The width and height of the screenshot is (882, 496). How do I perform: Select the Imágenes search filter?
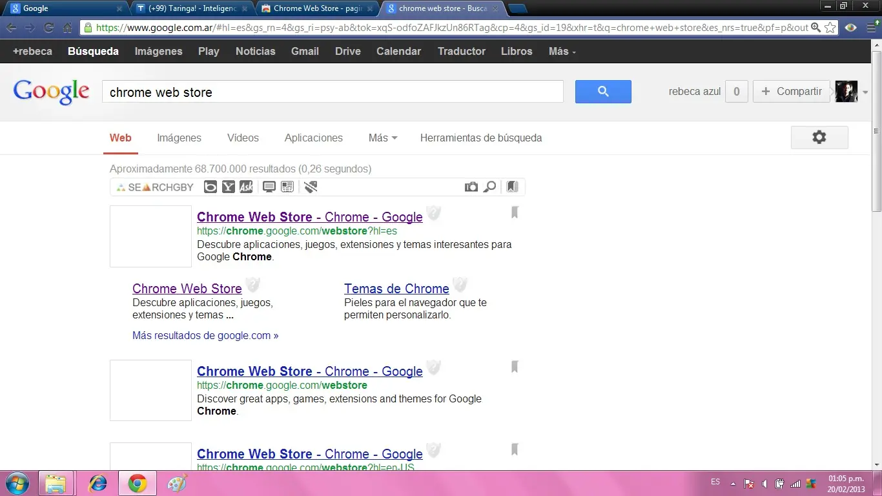coord(179,138)
